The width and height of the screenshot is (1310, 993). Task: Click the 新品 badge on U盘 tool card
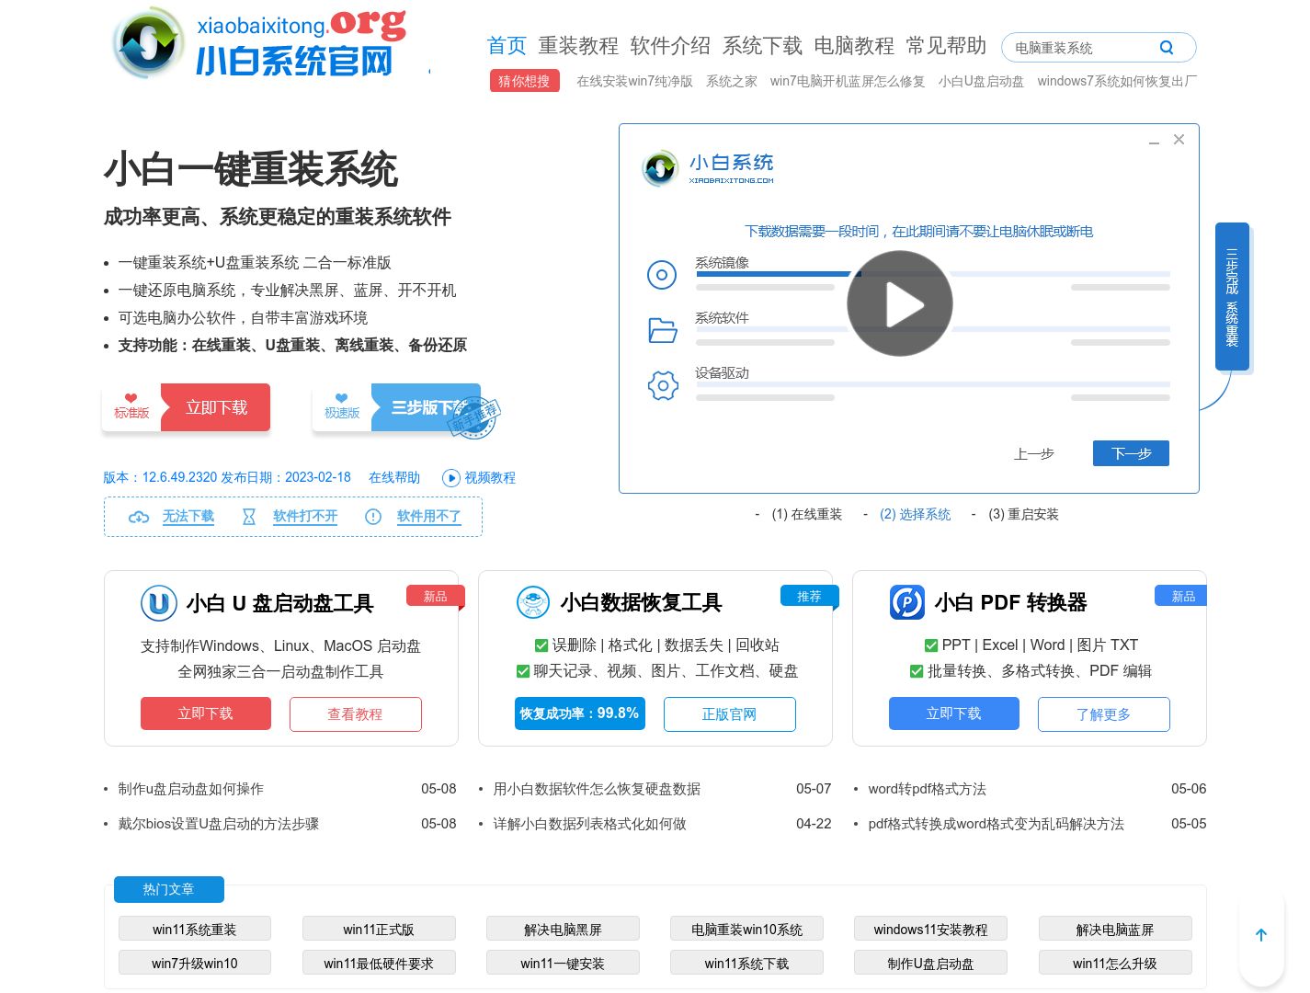click(x=436, y=597)
